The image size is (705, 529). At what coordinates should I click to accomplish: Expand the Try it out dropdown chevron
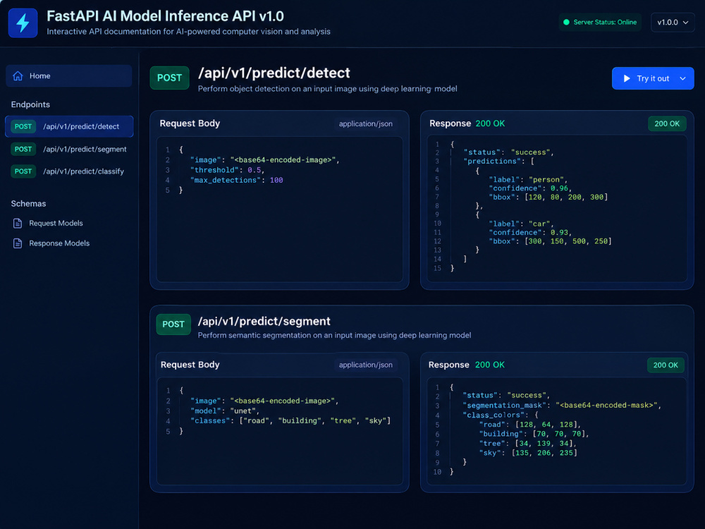683,78
